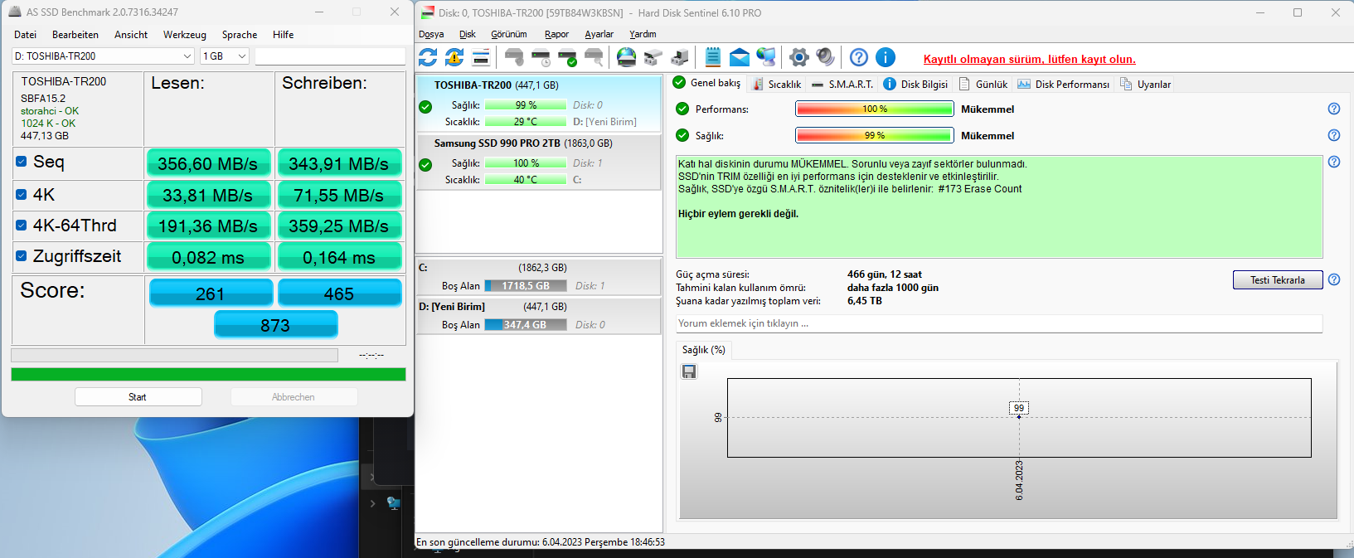The image size is (1354, 558).
Task: Click the globe and monitor toolbar icon
Action: point(766,57)
